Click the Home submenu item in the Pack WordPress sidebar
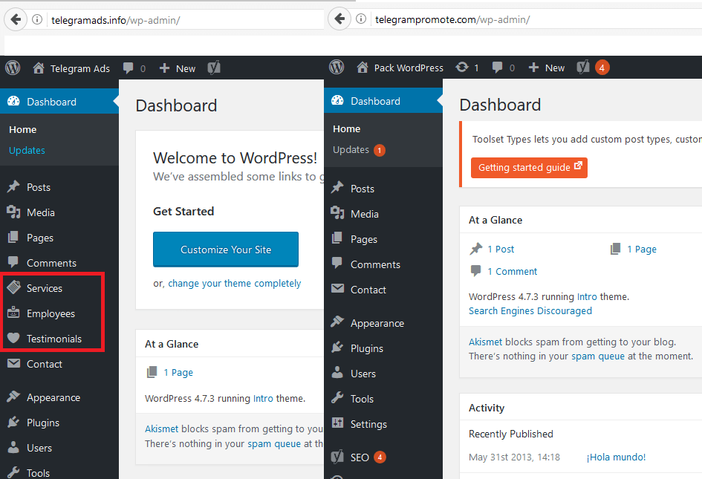This screenshot has width=702, height=479. point(346,129)
